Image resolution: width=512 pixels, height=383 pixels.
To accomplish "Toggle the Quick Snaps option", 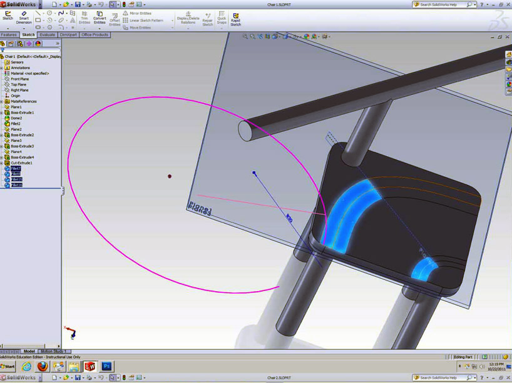I will [222, 17].
